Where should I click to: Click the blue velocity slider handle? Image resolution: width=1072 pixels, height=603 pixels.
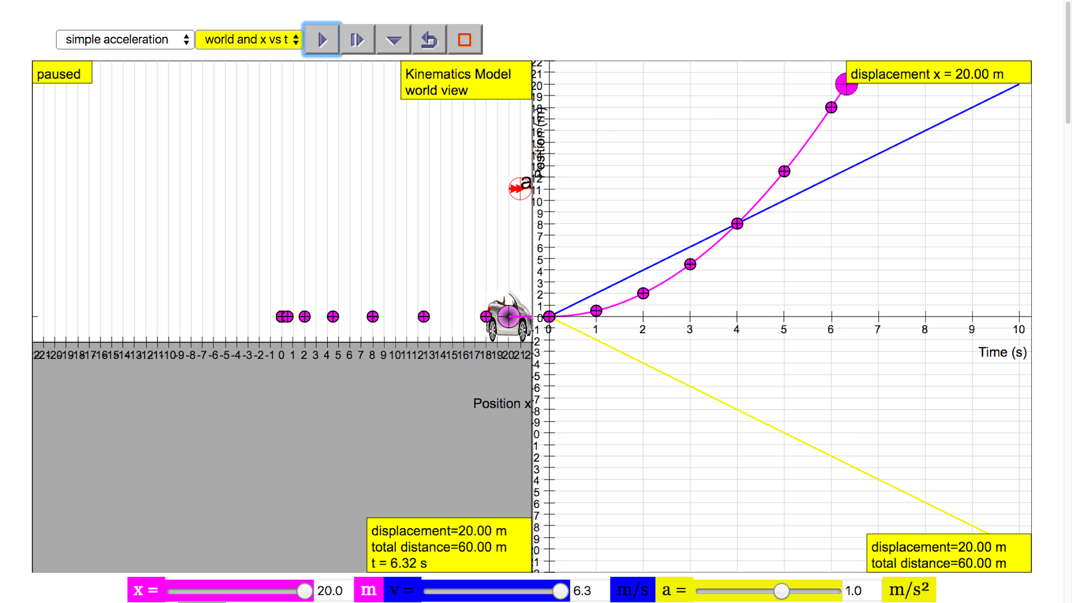coord(560,590)
